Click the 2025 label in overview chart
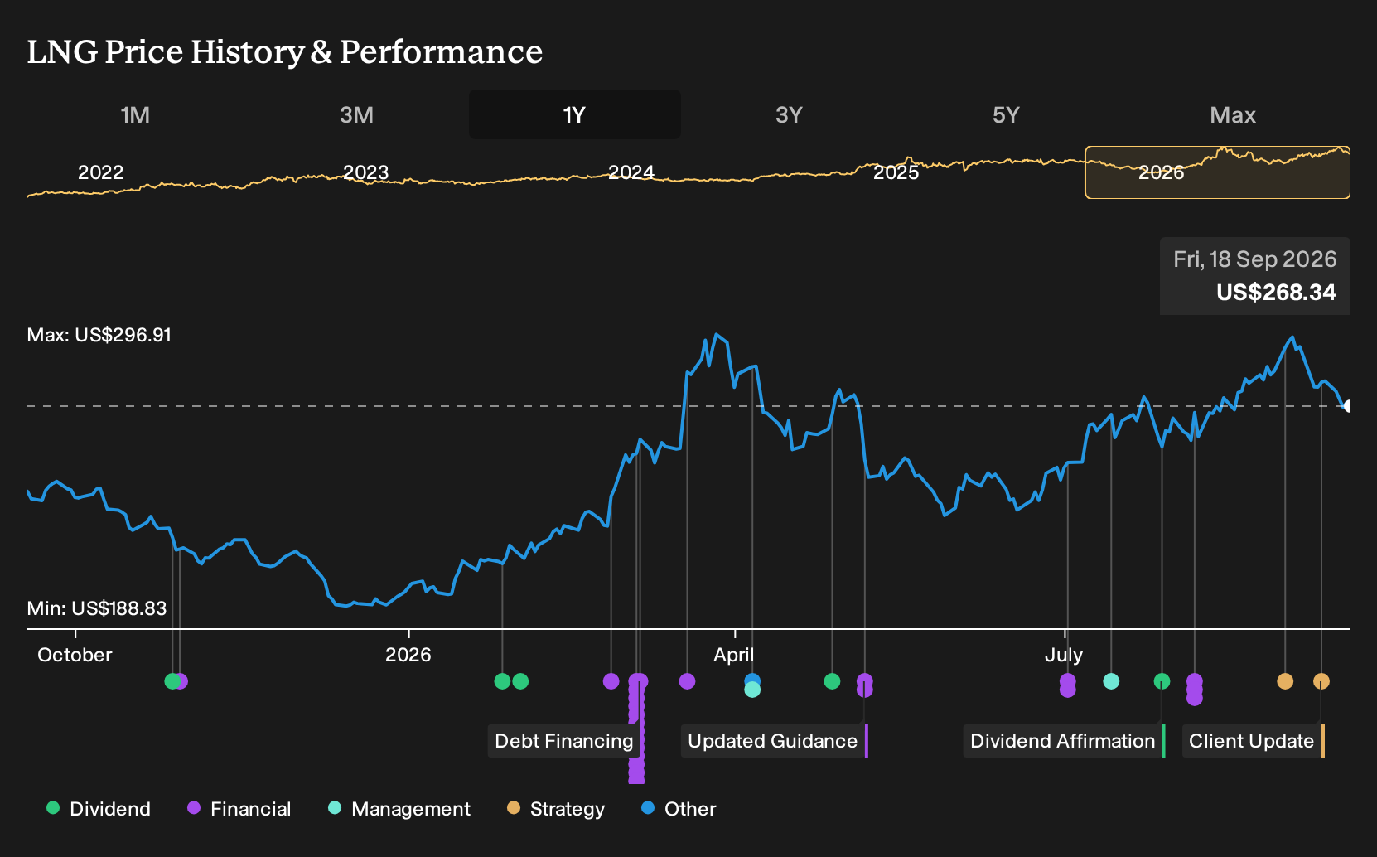1377x857 pixels. 896,172
